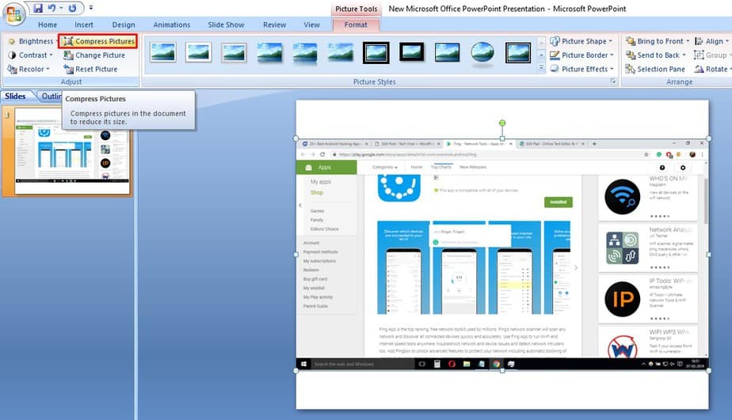This screenshot has width=732, height=420.
Task: Click the selected screenshot picture on slide
Action: pos(502,255)
